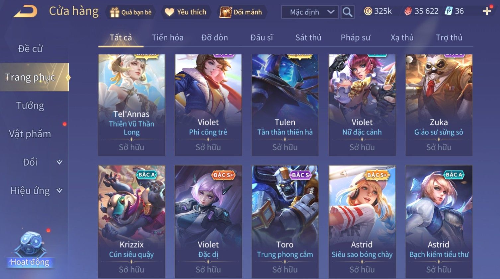
Task: Open the Mặc định sort dropdown
Action: coord(310,12)
